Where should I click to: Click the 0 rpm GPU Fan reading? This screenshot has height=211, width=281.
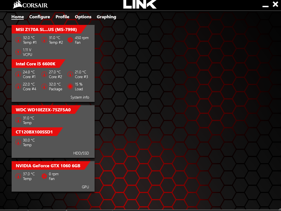tap(54, 176)
